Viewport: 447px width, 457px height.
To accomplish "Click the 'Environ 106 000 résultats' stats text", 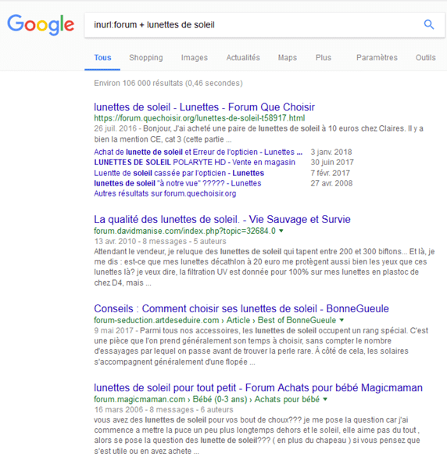I will coord(168,84).
